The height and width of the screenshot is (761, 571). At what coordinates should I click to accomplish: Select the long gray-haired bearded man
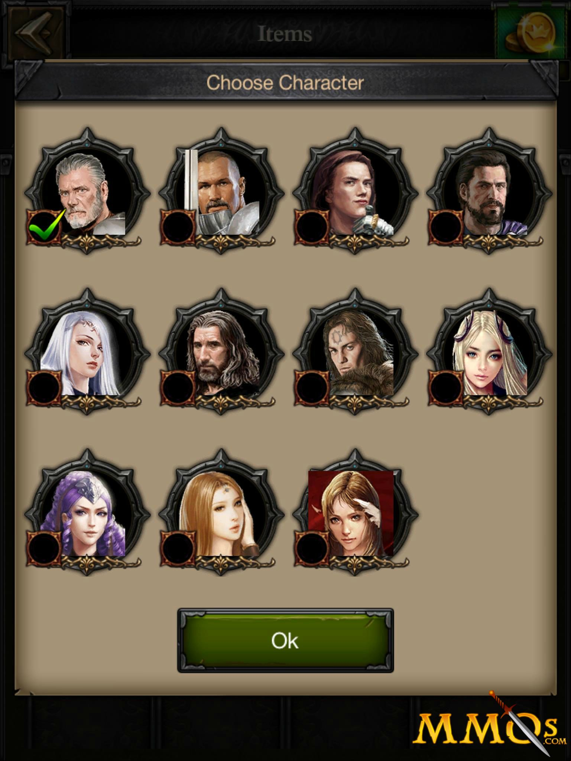[x=222, y=352]
